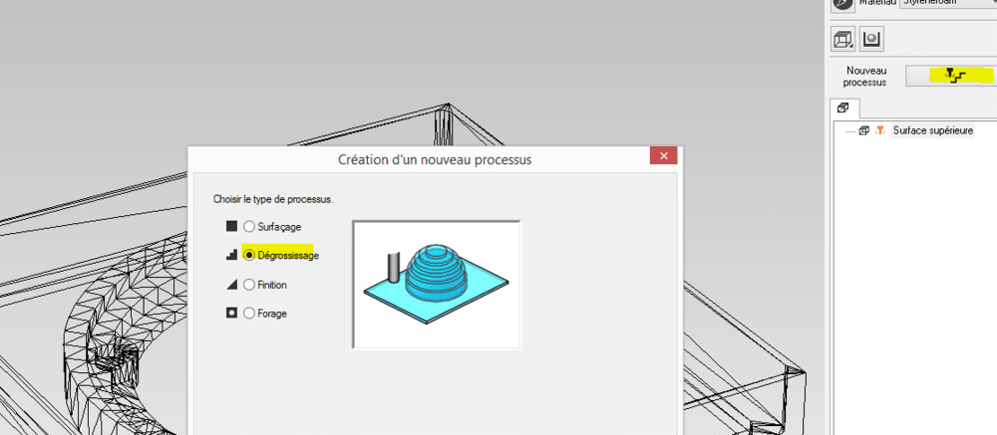Image resolution: width=997 pixels, height=435 pixels.
Task: Click the Finition triangle icon
Action: [231, 285]
